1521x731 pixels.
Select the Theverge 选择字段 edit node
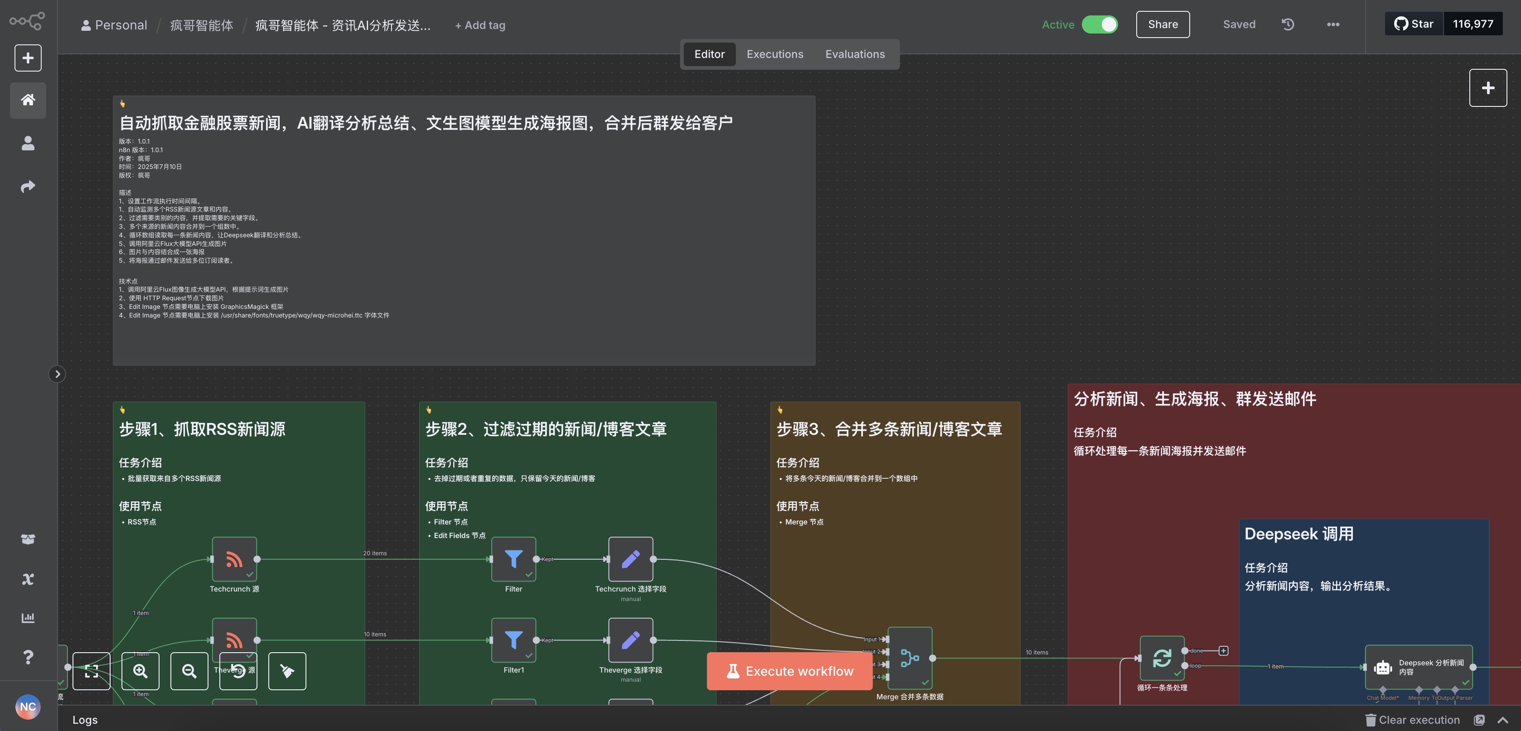click(x=630, y=640)
